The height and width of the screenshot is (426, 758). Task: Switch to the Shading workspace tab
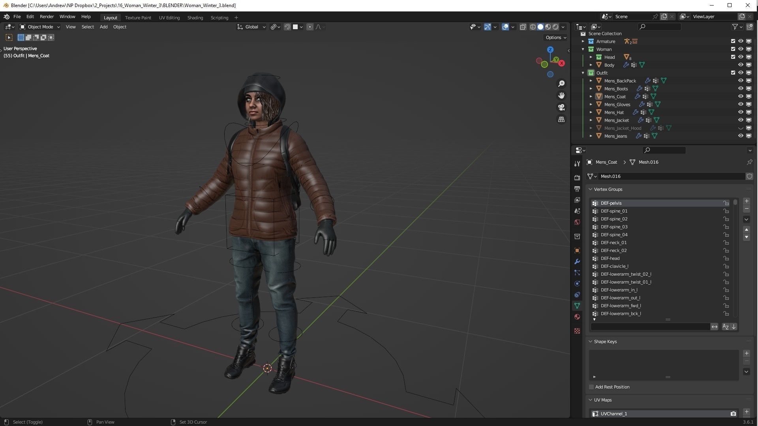pyautogui.click(x=195, y=18)
